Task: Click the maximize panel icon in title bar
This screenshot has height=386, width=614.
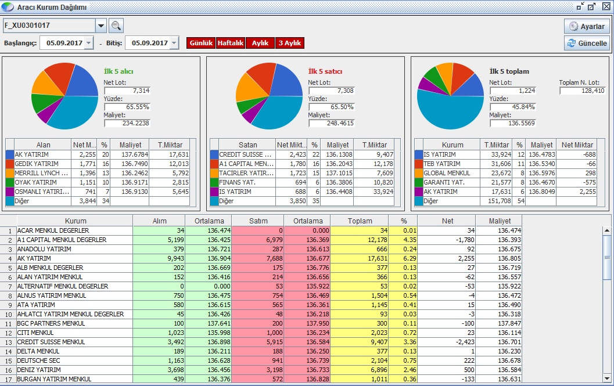Action: [592, 6]
